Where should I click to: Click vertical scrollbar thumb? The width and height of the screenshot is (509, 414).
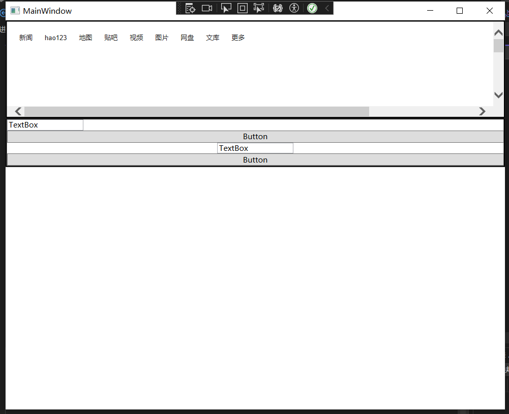(x=498, y=46)
